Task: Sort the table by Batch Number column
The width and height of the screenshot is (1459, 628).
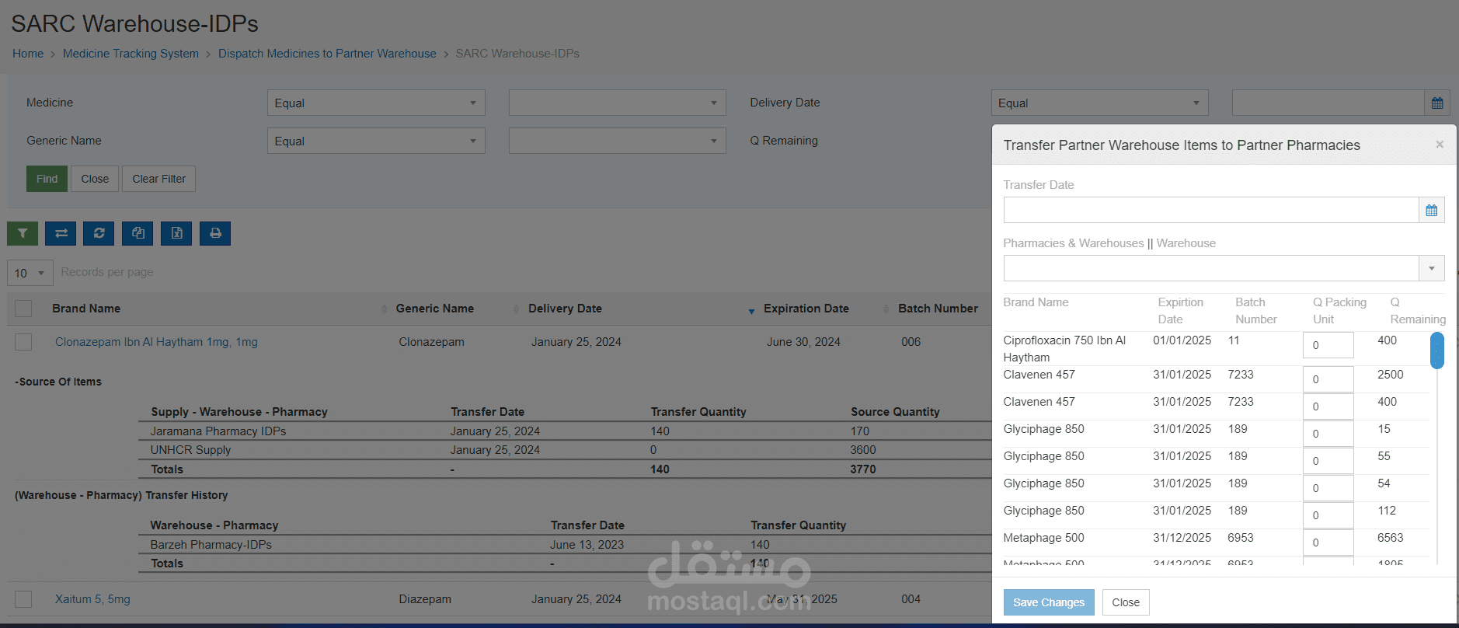Action: 938,309
